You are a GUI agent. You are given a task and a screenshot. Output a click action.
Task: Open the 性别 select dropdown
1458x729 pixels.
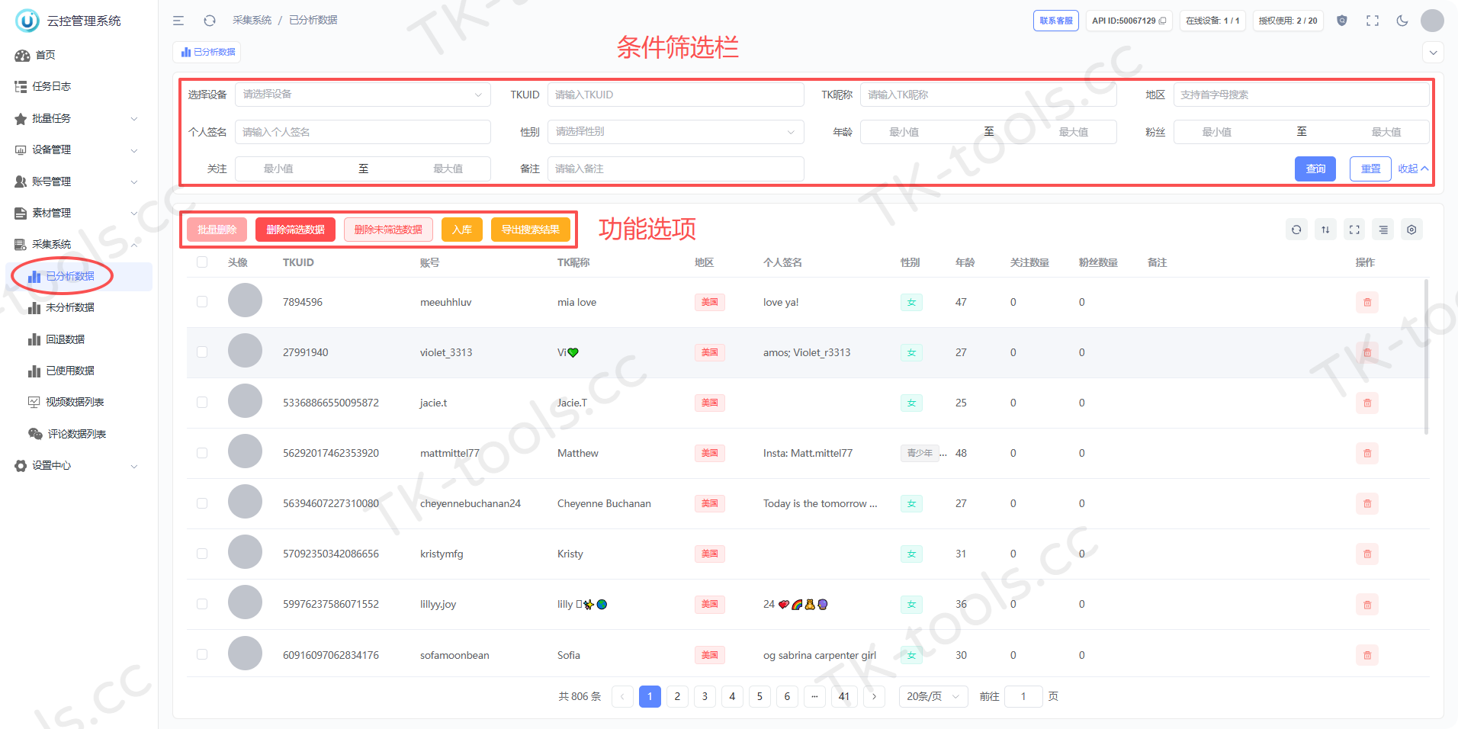coord(676,132)
